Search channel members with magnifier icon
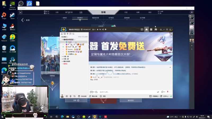The width and height of the screenshot is (212, 119). tap(73, 34)
